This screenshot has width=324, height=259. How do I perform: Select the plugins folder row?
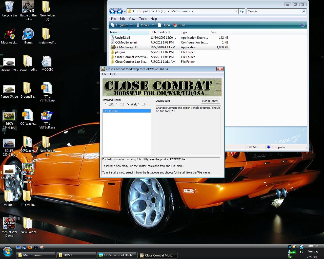click(x=169, y=52)
